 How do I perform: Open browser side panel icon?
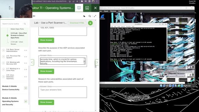pyautogui.click(x=89, y=1)
